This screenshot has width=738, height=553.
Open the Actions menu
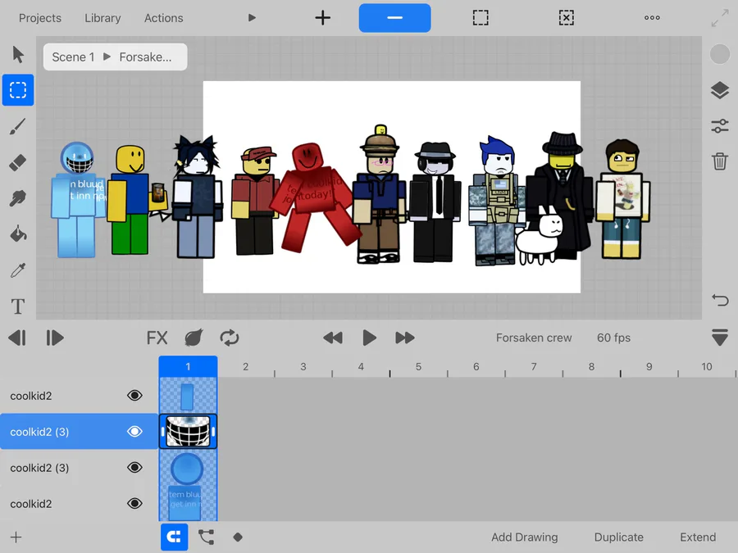pyautogui.click(x=164, y=18)
